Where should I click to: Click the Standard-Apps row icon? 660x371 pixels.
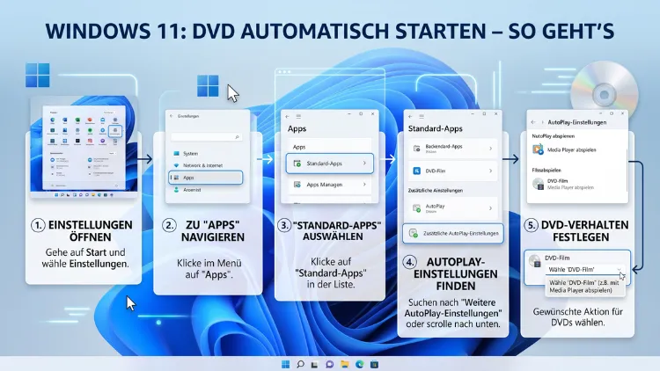coord(297,164)
